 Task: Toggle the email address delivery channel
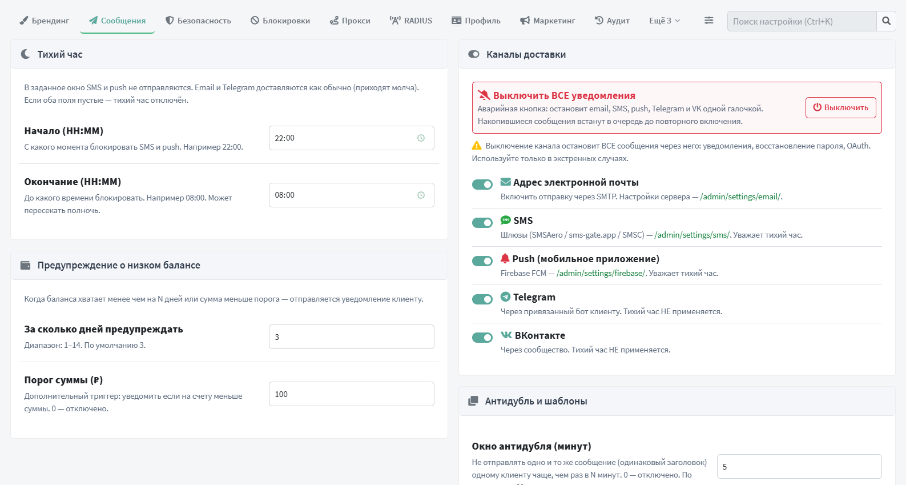tap(482, 185)
